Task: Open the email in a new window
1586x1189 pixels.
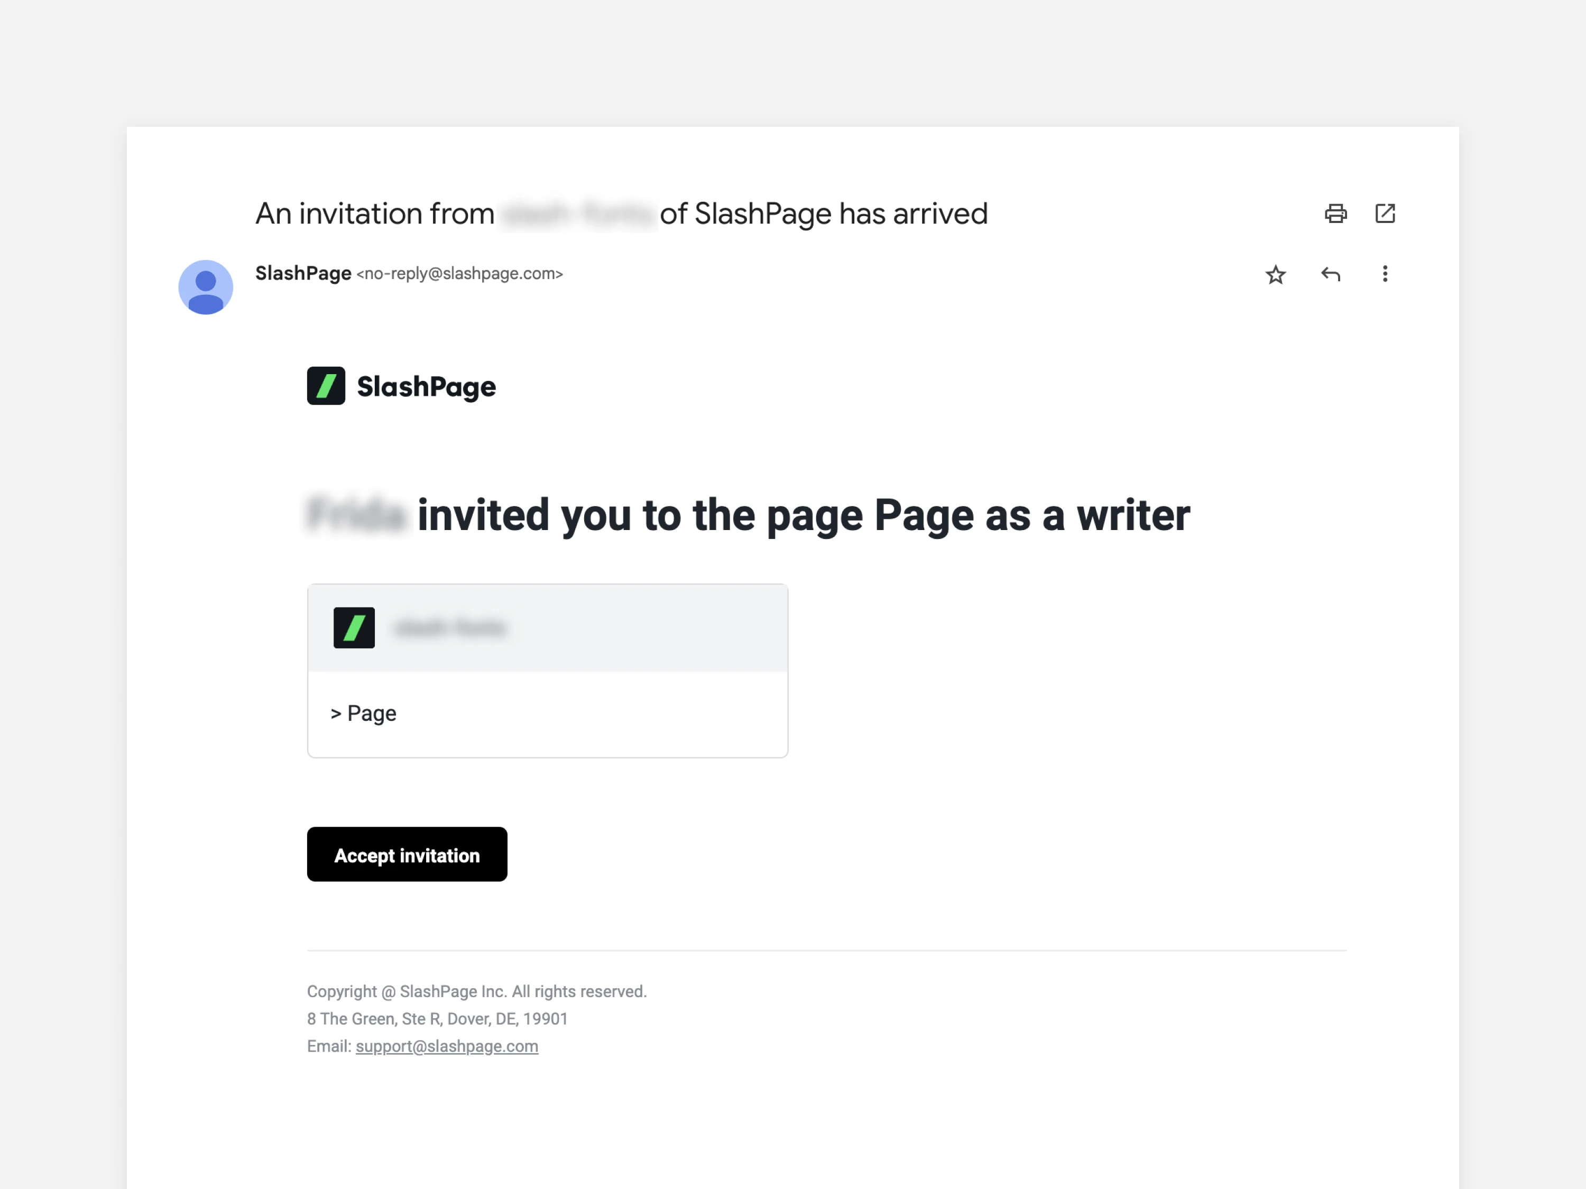Action: tap(1385, 213)
